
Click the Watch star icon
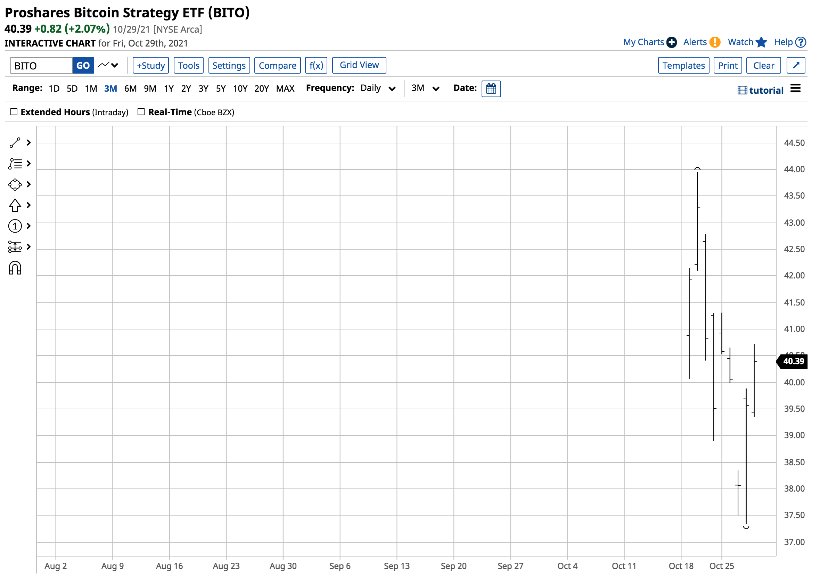tap(761, 42)
